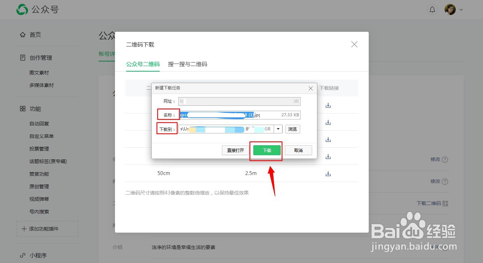Select the 公众号二维码 tab
The width and height of the screenshot is (483, 263).
143,64
